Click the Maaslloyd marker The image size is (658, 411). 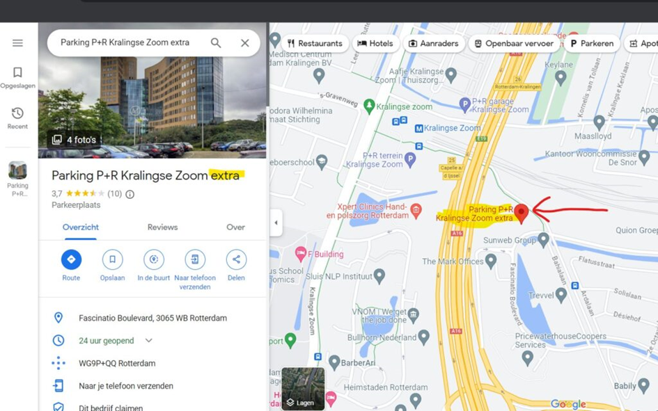600,123
